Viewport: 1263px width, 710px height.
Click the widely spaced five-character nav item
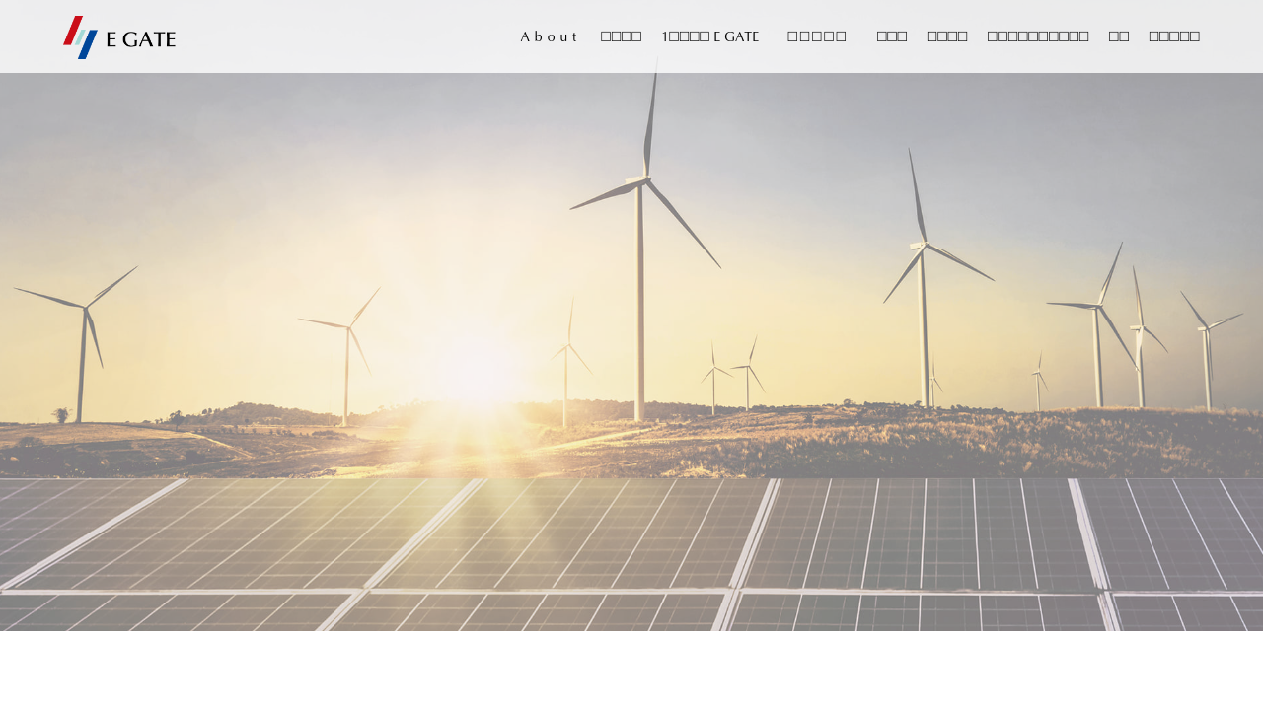[817, 36]
